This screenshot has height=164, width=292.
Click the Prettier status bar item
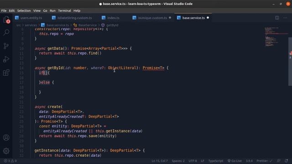coord(265,161)
